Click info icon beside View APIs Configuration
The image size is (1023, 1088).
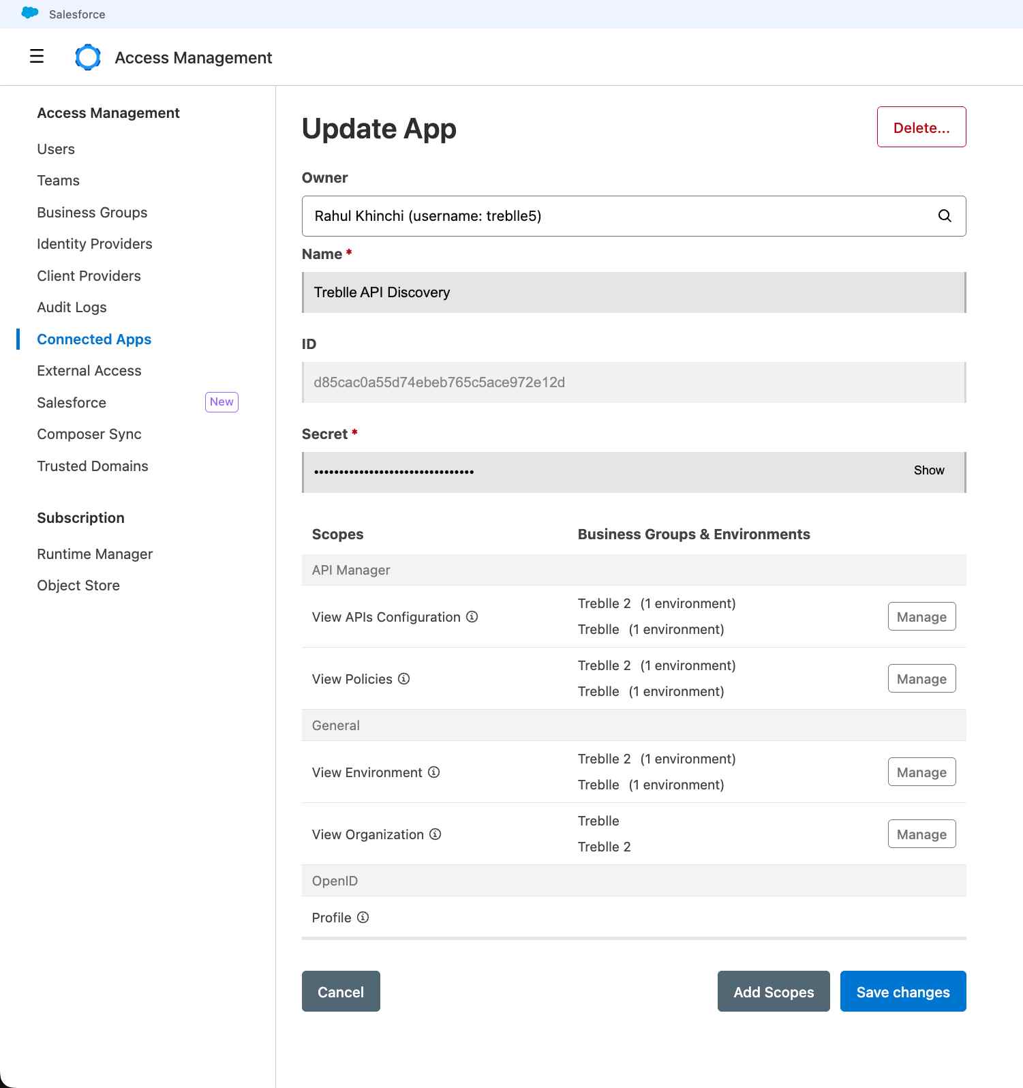[x=472, y=617]
